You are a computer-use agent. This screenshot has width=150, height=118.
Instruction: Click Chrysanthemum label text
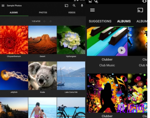(14, 56)
